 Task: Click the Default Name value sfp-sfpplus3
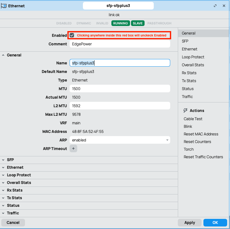click(x=83, y=72)
